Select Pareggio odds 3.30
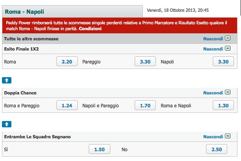 point(145,62)
